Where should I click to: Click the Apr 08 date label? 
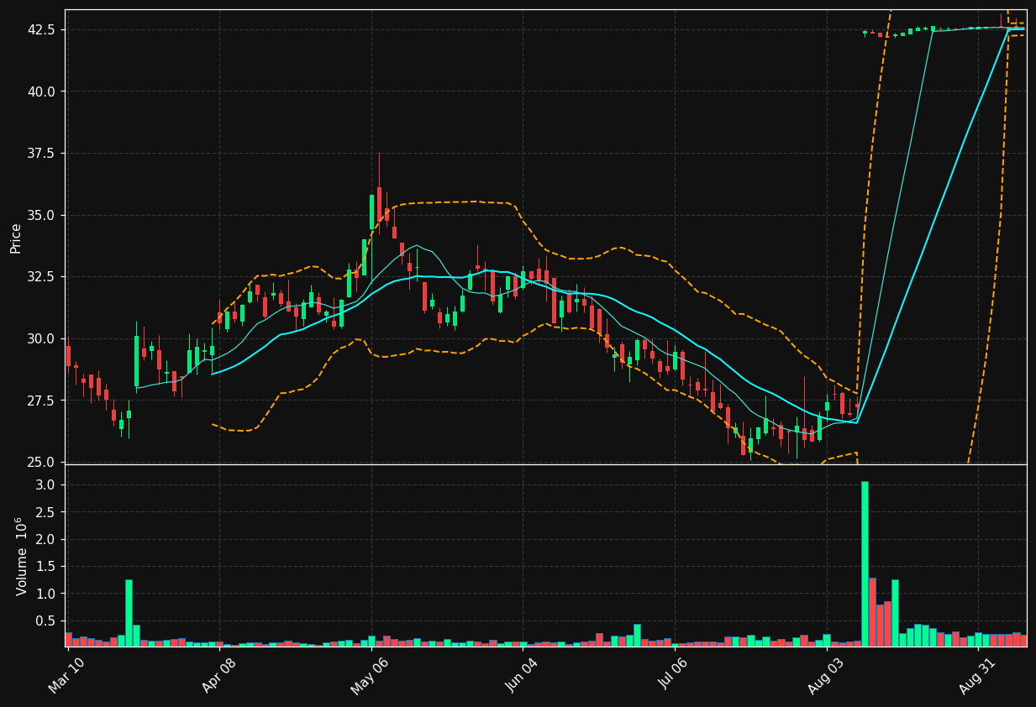218,676
